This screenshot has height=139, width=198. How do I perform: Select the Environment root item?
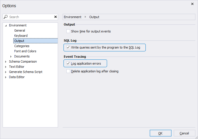(x=18, y=25)
